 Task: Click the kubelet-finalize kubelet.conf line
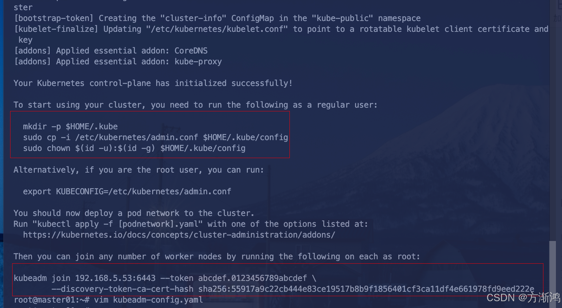tap(281, 29)
